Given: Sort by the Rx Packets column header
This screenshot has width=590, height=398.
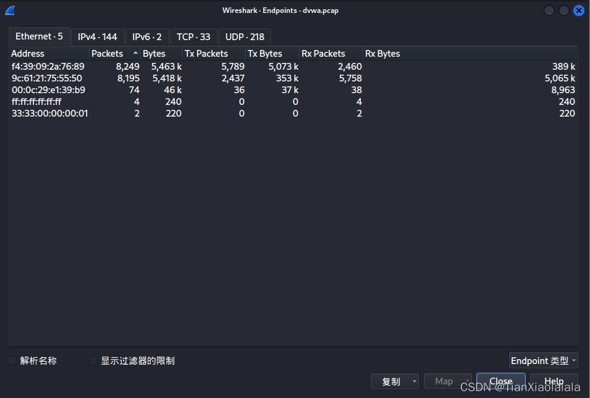Looking at the screenshot, I should [331, 53].
